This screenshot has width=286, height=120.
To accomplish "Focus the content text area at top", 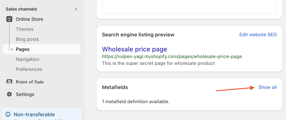I will point(189,6).
